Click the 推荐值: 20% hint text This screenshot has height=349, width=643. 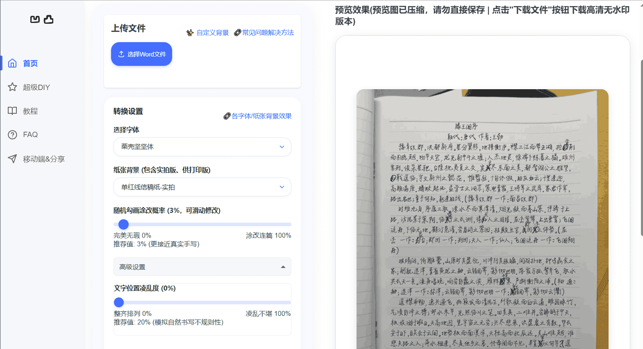coord(168,322)
